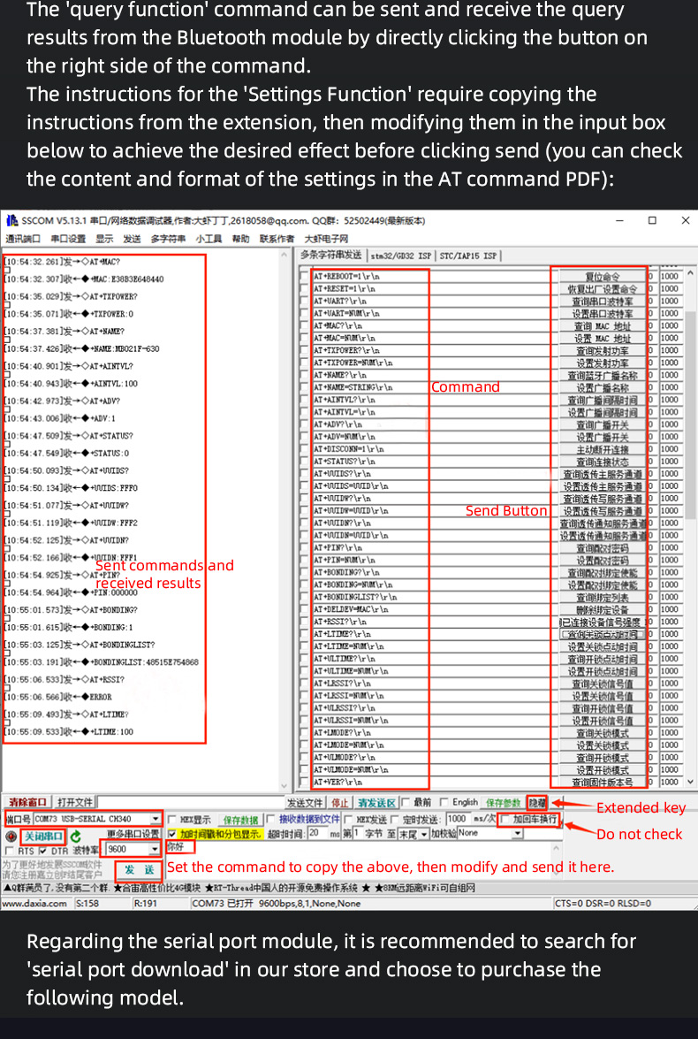This screenshot has width=698, height=1039.
Task: Toggle the 加回车换行 checkbox
Action: [x=505, y=820]
